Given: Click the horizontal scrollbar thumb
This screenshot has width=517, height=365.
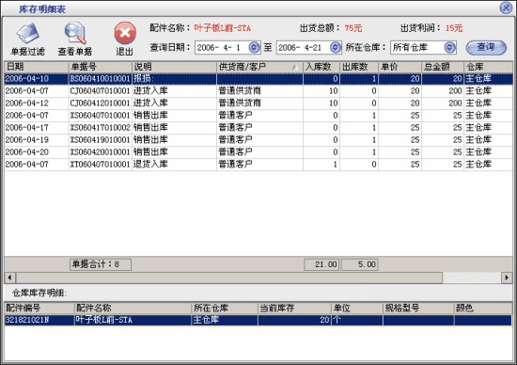Looking at the screenshot, I should [x=229, y=278].
